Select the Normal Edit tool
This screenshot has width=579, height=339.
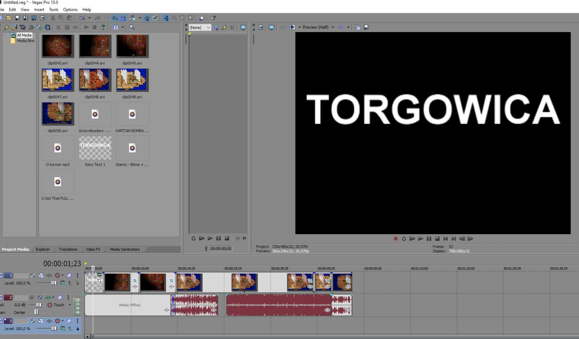point(166,18)
